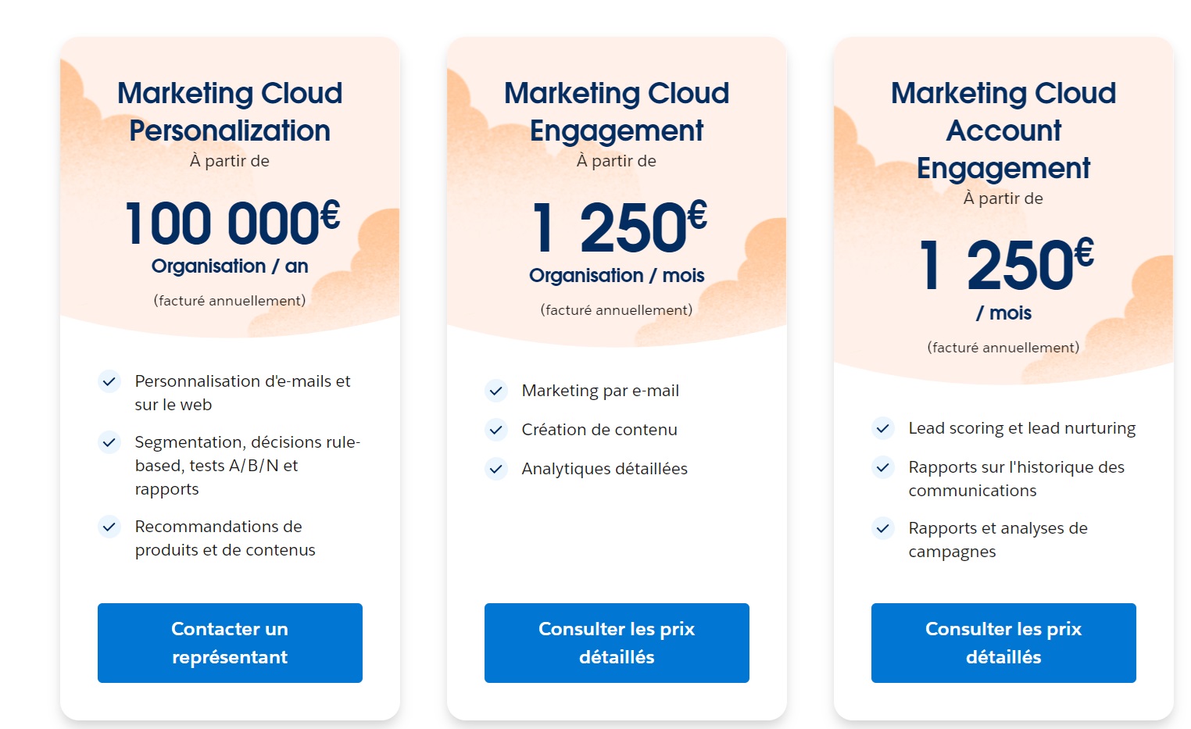Click "Consulter les prix détaillés" under Account Engagement
Image resolution: width=1191 pixels, height=729 pixels.
tap(1003, 642)
